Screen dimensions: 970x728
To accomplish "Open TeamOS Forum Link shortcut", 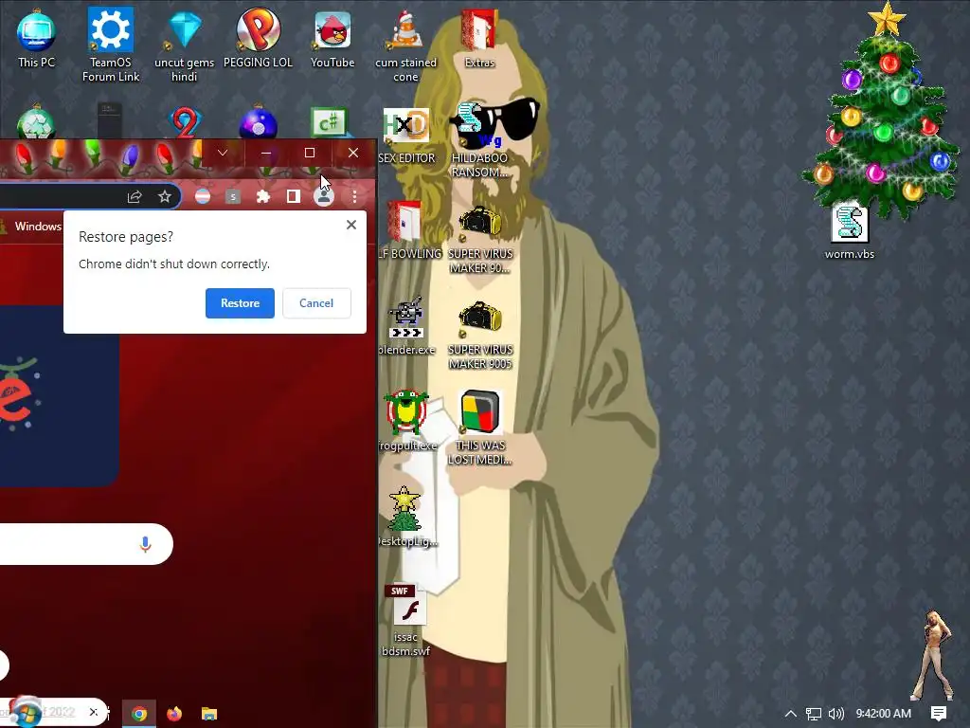I will tap(111, 45).
